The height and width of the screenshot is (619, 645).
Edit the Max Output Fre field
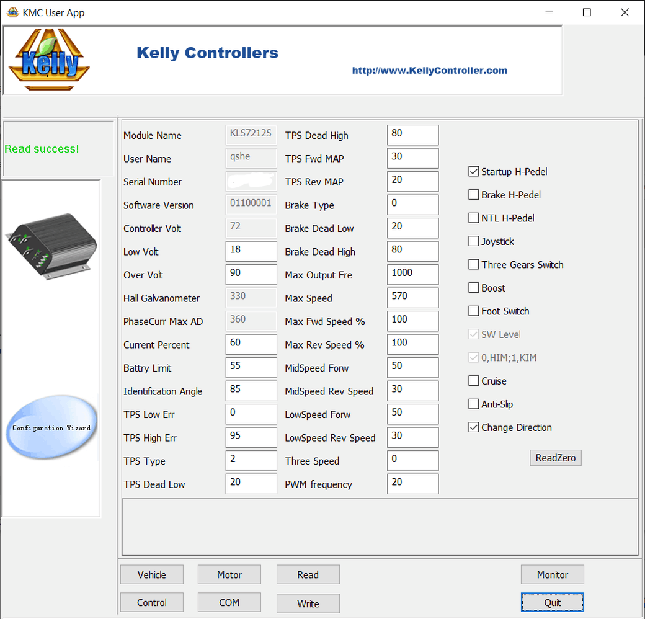pos(412,274)
